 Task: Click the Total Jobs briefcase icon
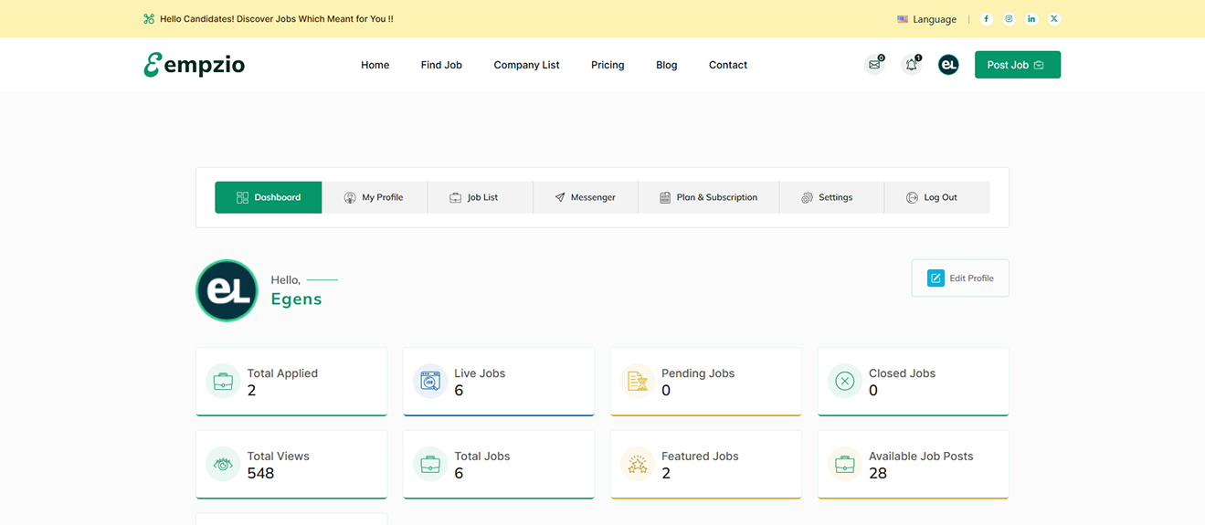430,465
